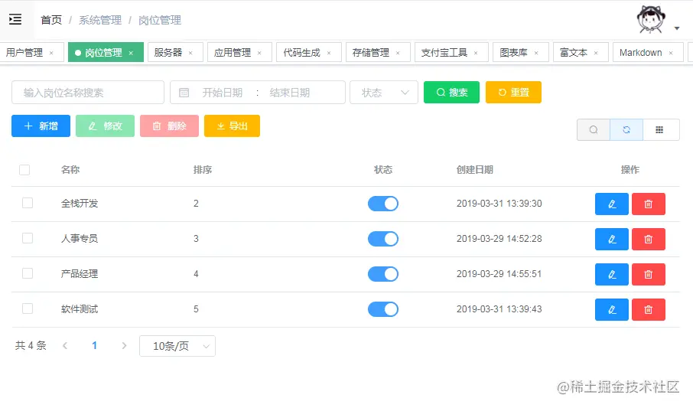Click the delete icon for 人事专员
693x408 pixels.
[649, 239]
